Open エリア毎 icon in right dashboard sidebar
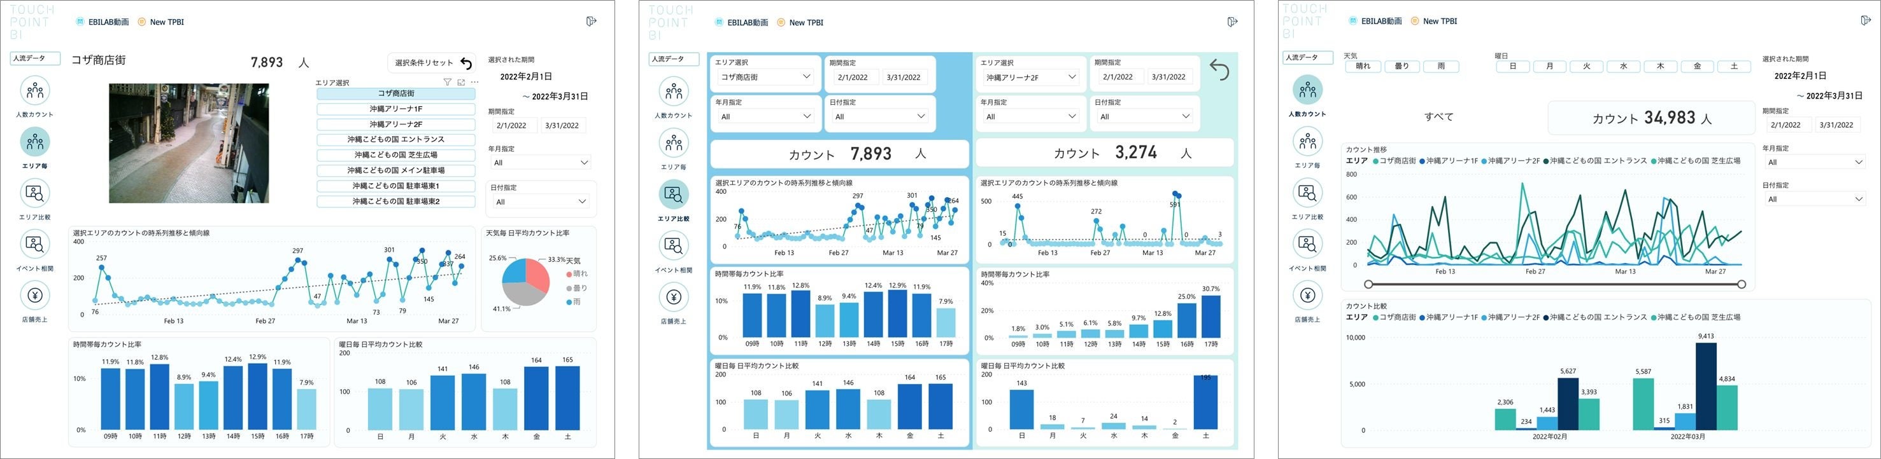This screenshot has height=459, width=1881. 1308,141
